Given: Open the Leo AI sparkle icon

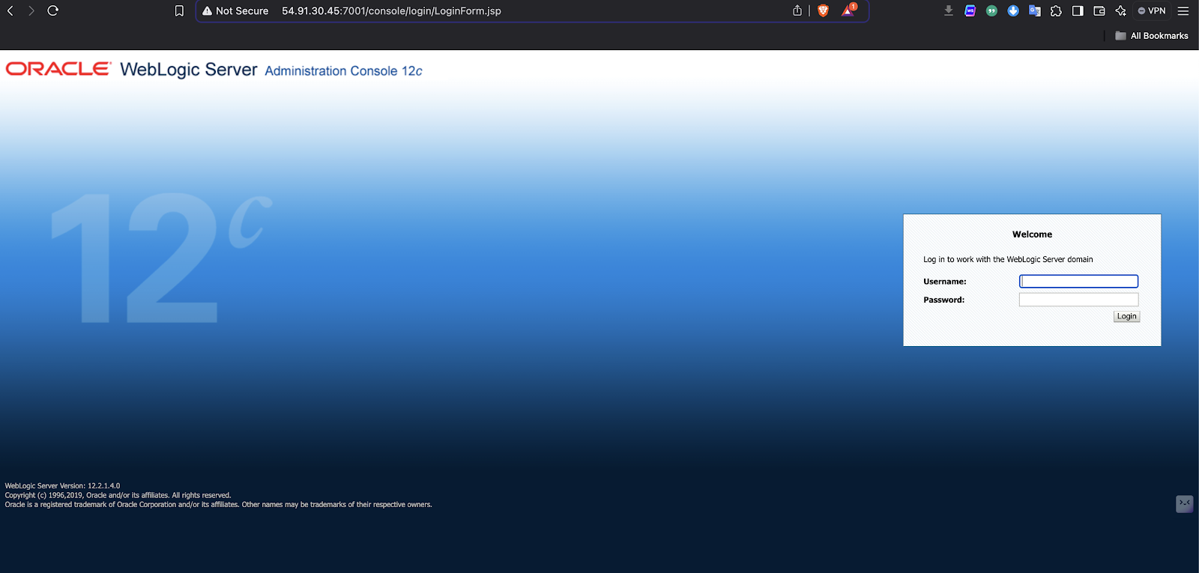Looking at the screenshot, I should pos(1120,10).
